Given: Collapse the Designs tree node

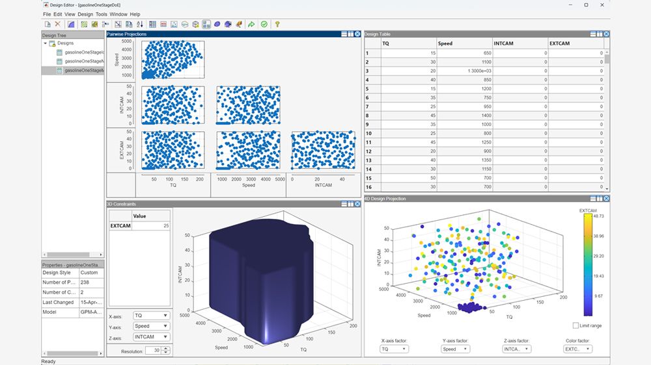Looking at the screenshot, I should [x=46, y=44].
